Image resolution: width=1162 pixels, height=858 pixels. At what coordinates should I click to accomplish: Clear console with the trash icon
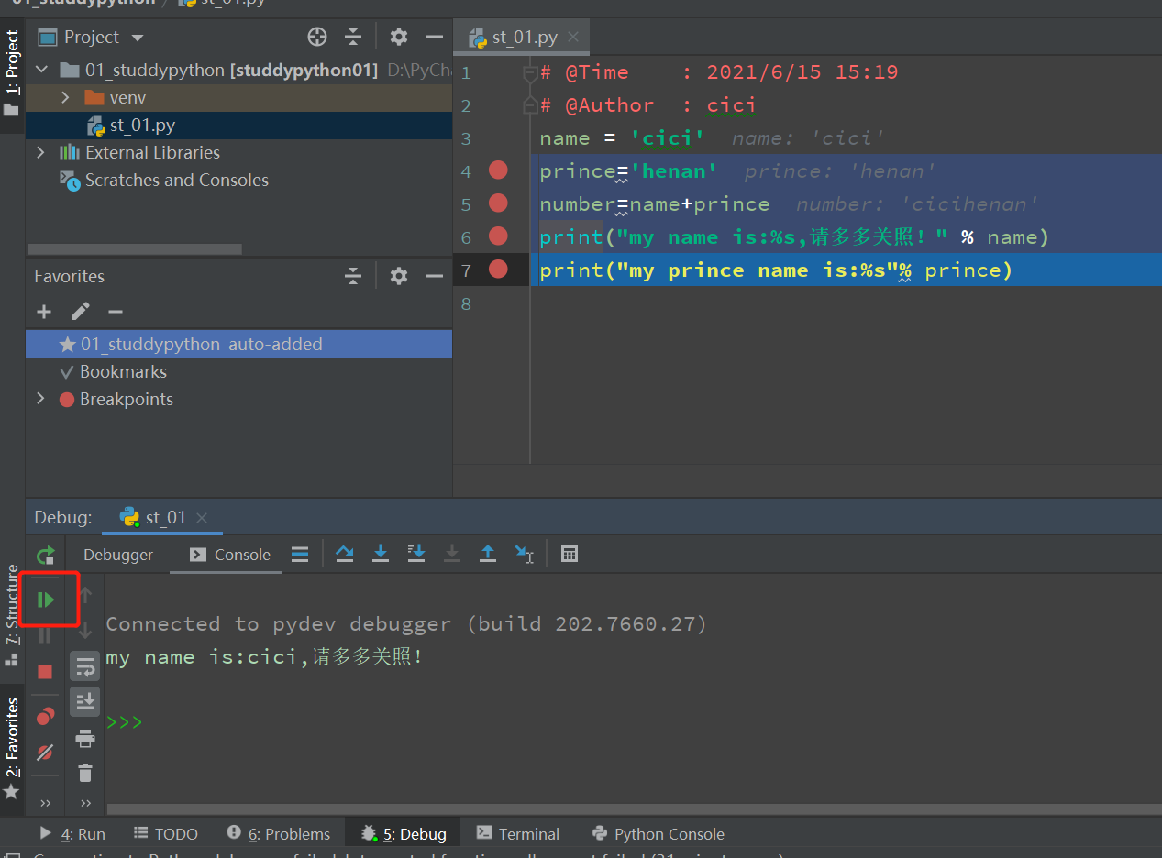[85, 773]
